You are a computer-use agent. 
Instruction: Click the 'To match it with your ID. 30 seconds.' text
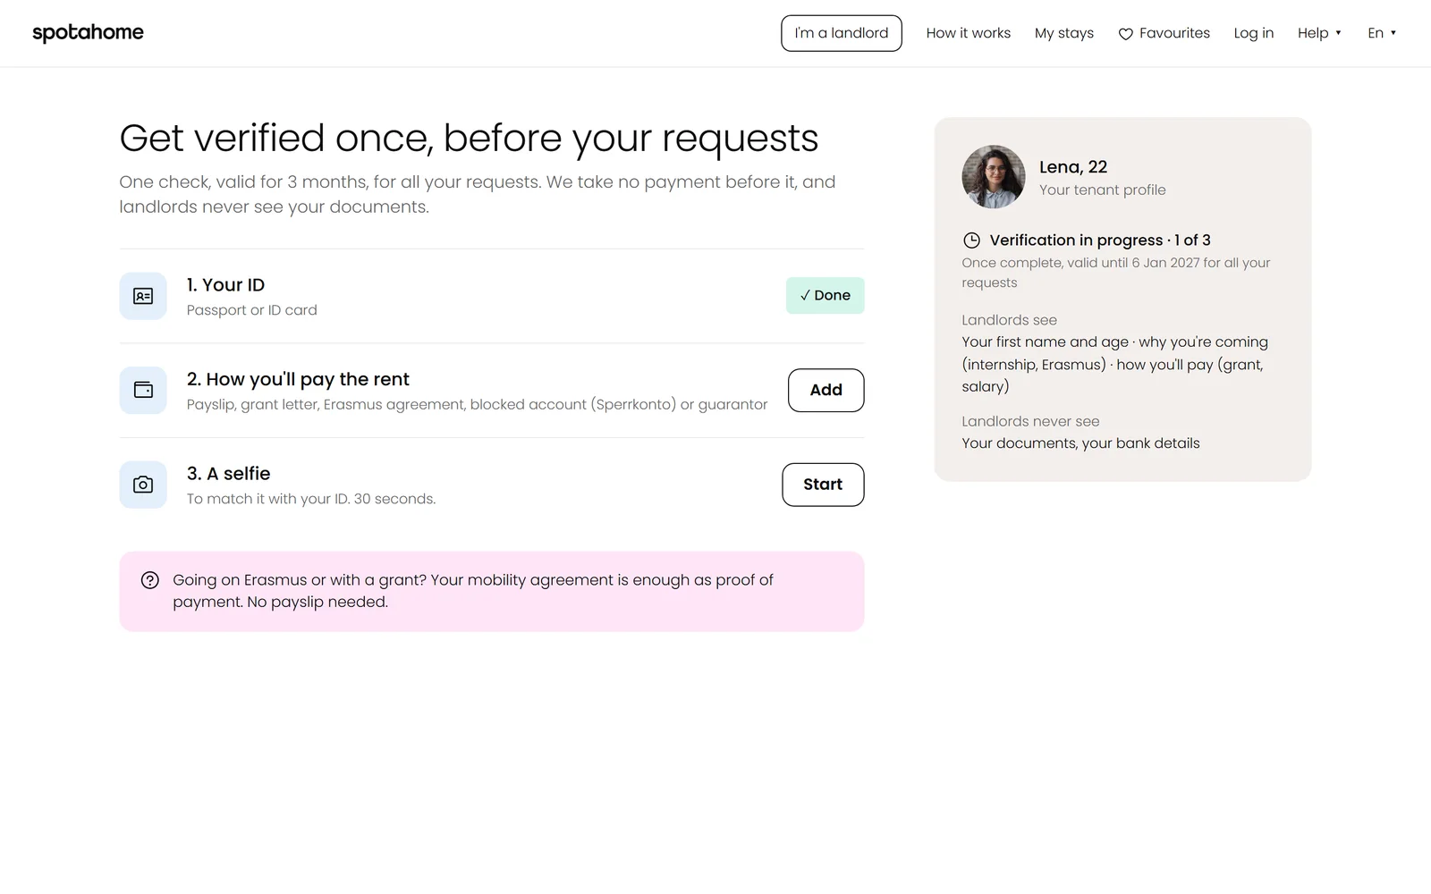tap(311, 499)
